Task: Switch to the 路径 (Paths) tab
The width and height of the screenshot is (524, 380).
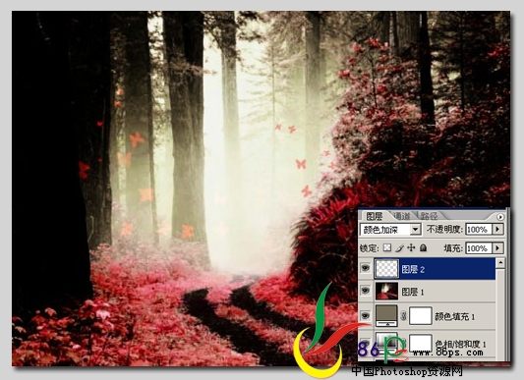Action: (429, 216)
